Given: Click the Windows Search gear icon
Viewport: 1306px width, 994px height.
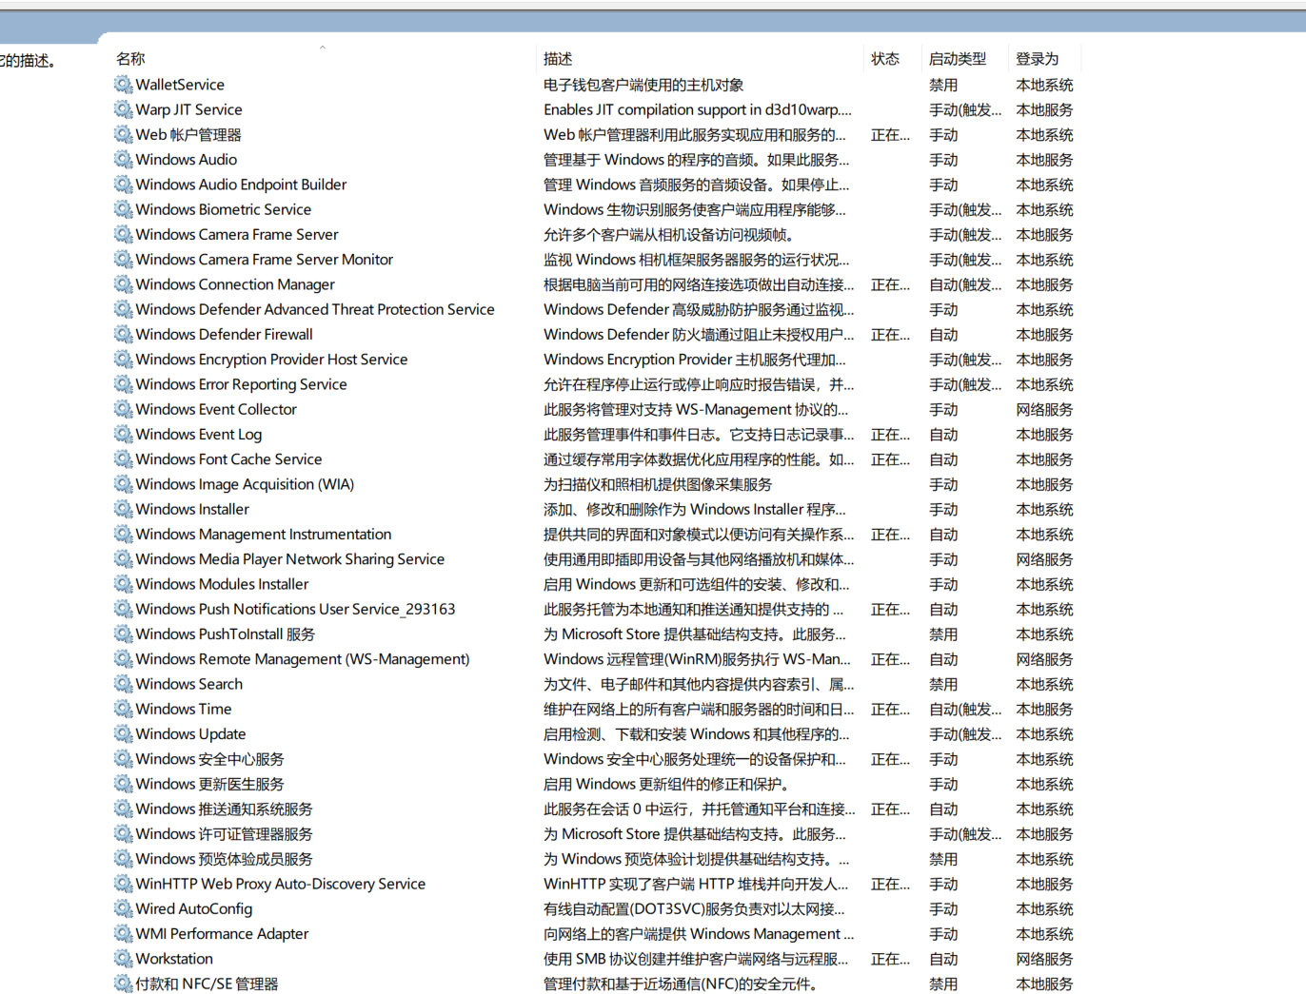Looking at the screenshot, I should tap(123, 684).
